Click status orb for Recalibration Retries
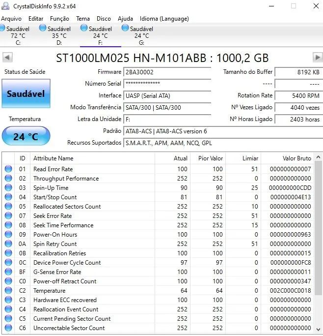Viewport: 323px width, 336px height. pyautogui.click(x=8, y=253)
